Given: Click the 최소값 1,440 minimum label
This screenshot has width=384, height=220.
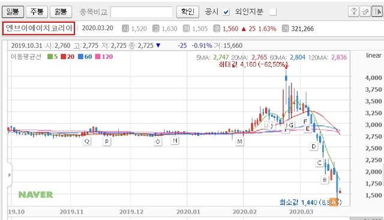Looking at the screenshot, I should (311, 203).
